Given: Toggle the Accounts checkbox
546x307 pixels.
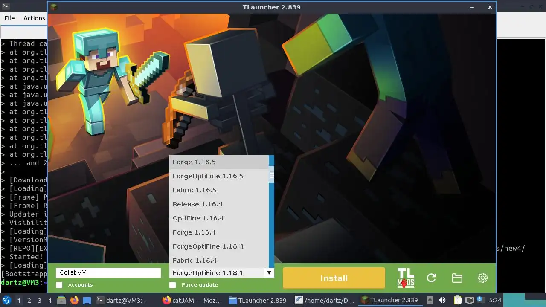Looking at the screenshot, I should coord(59,285).
